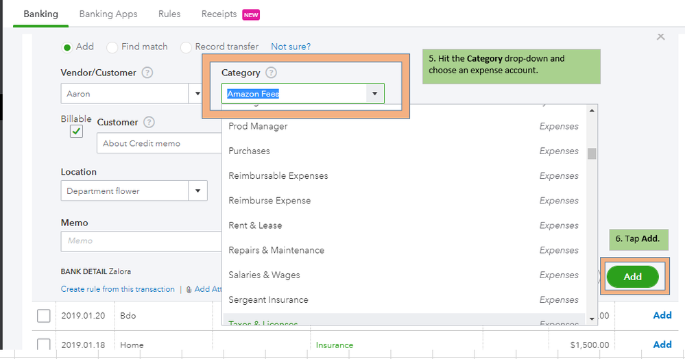Click the help icon beside Vendor/Customer
Screen dimensions: 685x359
(147, 73)
